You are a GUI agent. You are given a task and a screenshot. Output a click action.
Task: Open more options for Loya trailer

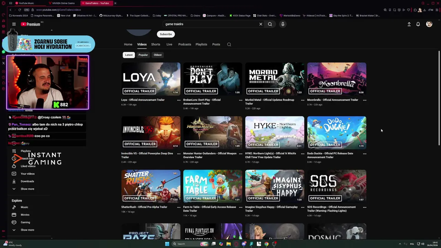click(179, 100)
